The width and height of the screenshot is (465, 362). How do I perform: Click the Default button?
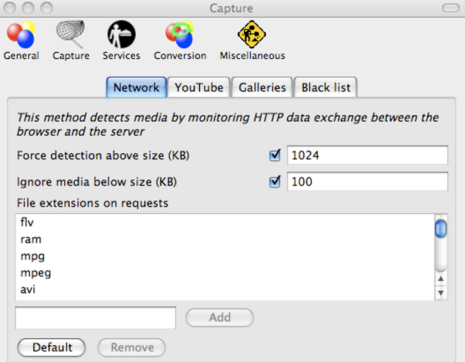coord(52,348)
